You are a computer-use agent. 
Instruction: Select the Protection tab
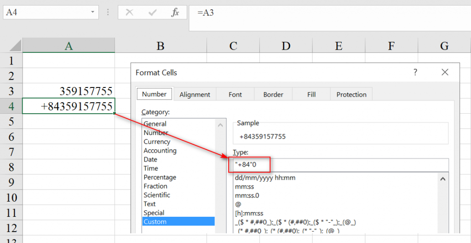pyautogui.click(x=351, y=94)
